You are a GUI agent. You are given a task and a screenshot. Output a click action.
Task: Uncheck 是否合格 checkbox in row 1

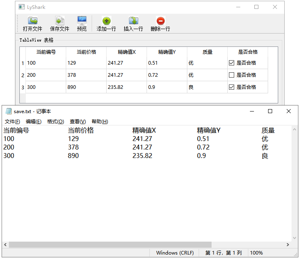point(231,63)
